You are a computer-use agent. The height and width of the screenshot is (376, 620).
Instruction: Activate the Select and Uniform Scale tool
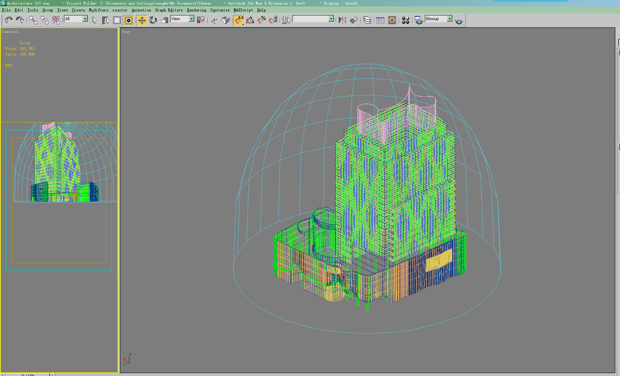164,20
